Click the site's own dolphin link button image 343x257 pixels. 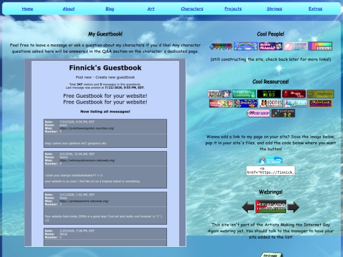pos(271,161)
